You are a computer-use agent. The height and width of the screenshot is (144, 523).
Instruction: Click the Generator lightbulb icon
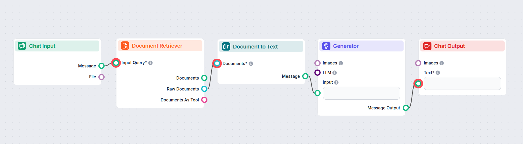(x=326, y=46)
